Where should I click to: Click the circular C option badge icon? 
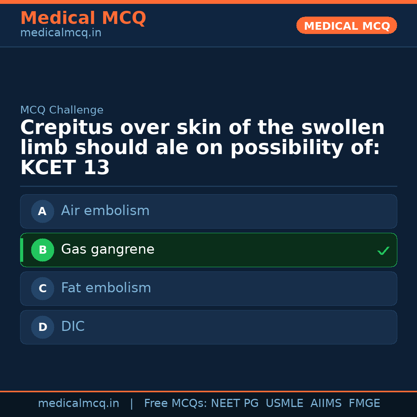pos(42,288)
